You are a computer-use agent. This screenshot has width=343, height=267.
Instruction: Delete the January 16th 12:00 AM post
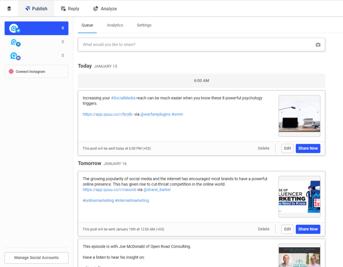(264, 229)
